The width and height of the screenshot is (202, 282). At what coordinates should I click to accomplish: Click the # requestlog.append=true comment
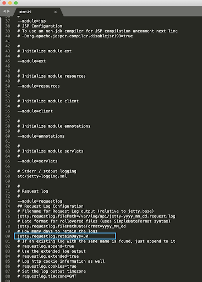click(46, 246)
